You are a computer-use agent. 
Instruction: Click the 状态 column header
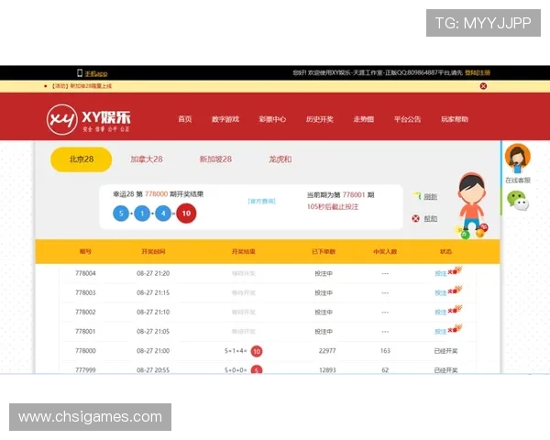pos(445,251)
